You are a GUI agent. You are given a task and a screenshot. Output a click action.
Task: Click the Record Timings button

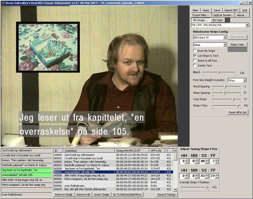coord(167,194)
